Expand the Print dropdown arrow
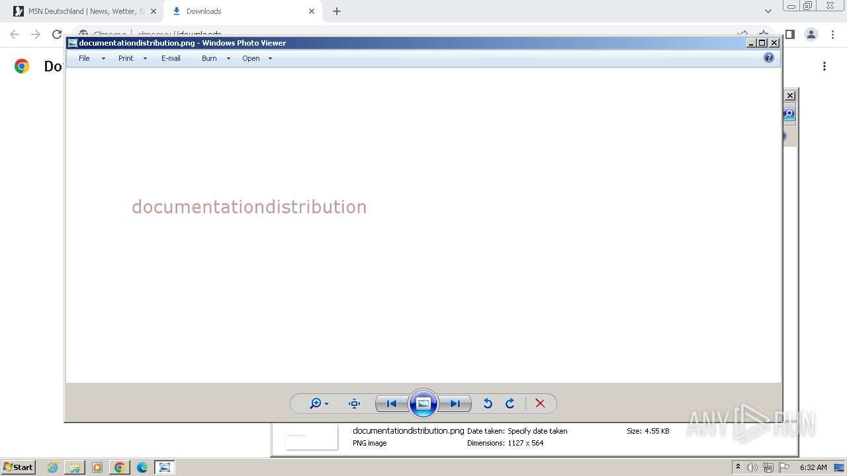The height and width of the screenshot is (476, 847). pyautogui.click(x=145, y=58)
